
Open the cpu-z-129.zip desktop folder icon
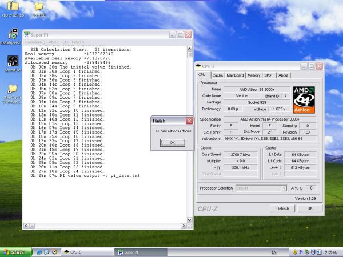pos(13,6)
